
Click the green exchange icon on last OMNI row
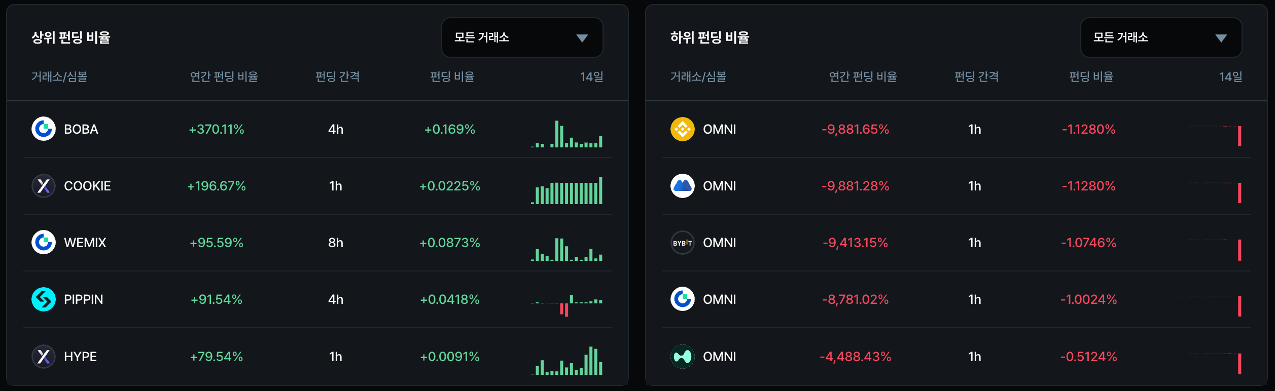click(682, 357)
